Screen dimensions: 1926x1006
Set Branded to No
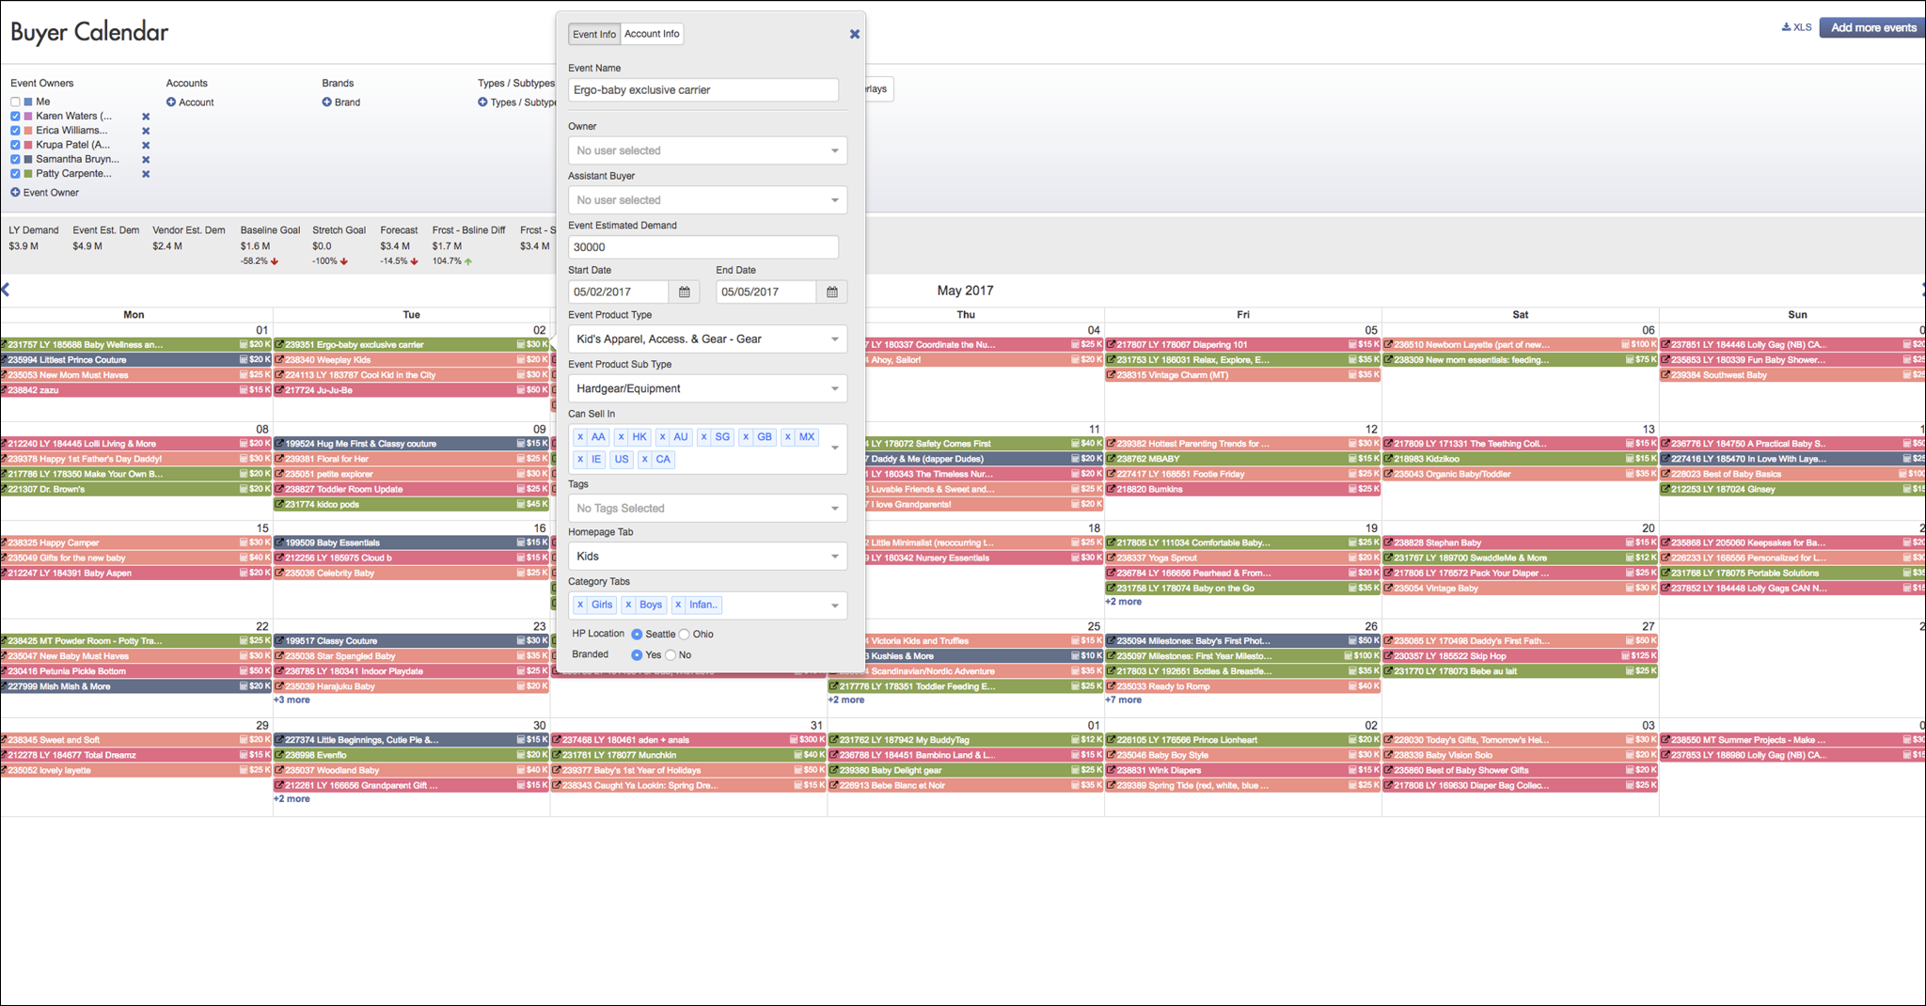tap(671, 655)
